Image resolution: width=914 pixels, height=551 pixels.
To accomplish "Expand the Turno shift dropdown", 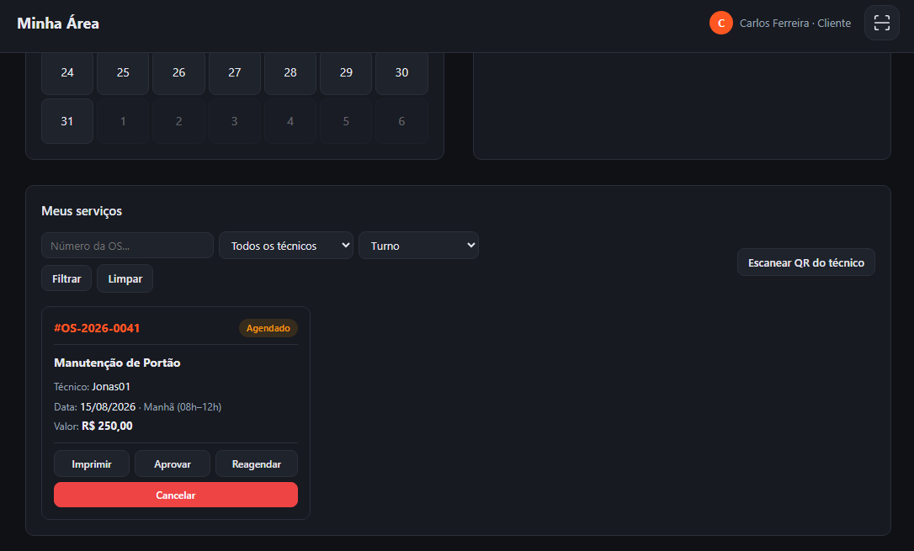I will point(418,245).
